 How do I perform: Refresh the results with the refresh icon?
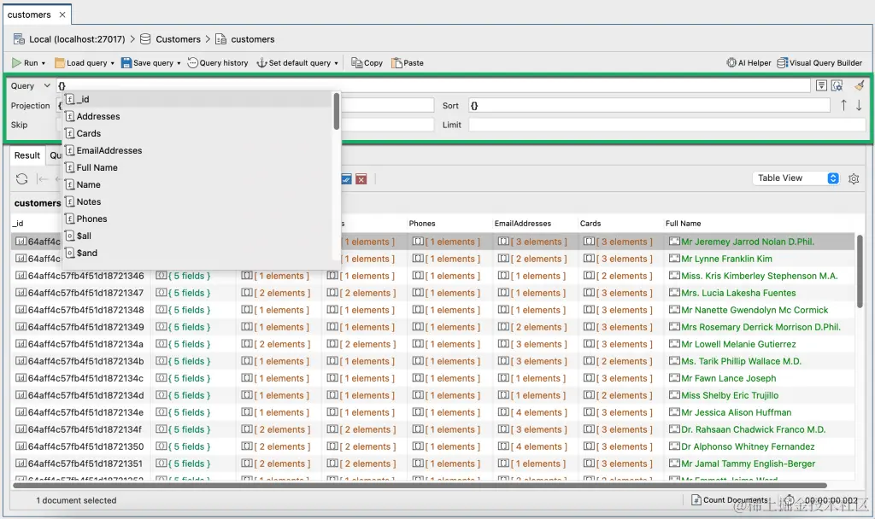[x=22, y=179]
